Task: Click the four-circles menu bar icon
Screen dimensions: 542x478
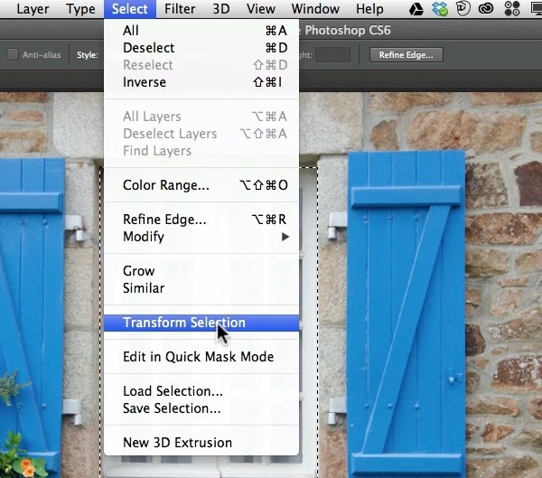Action: pos(512,9)
